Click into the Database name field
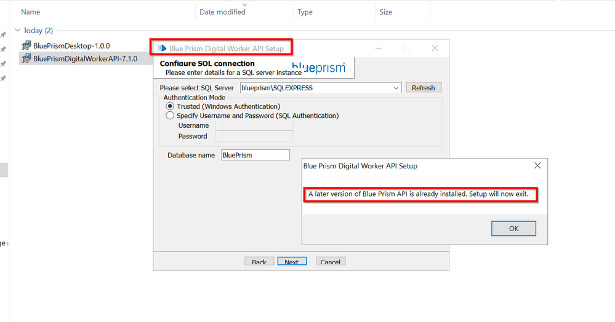Image resolution: width=615 pixels, height=322 pixels. [x=255, y=155]
